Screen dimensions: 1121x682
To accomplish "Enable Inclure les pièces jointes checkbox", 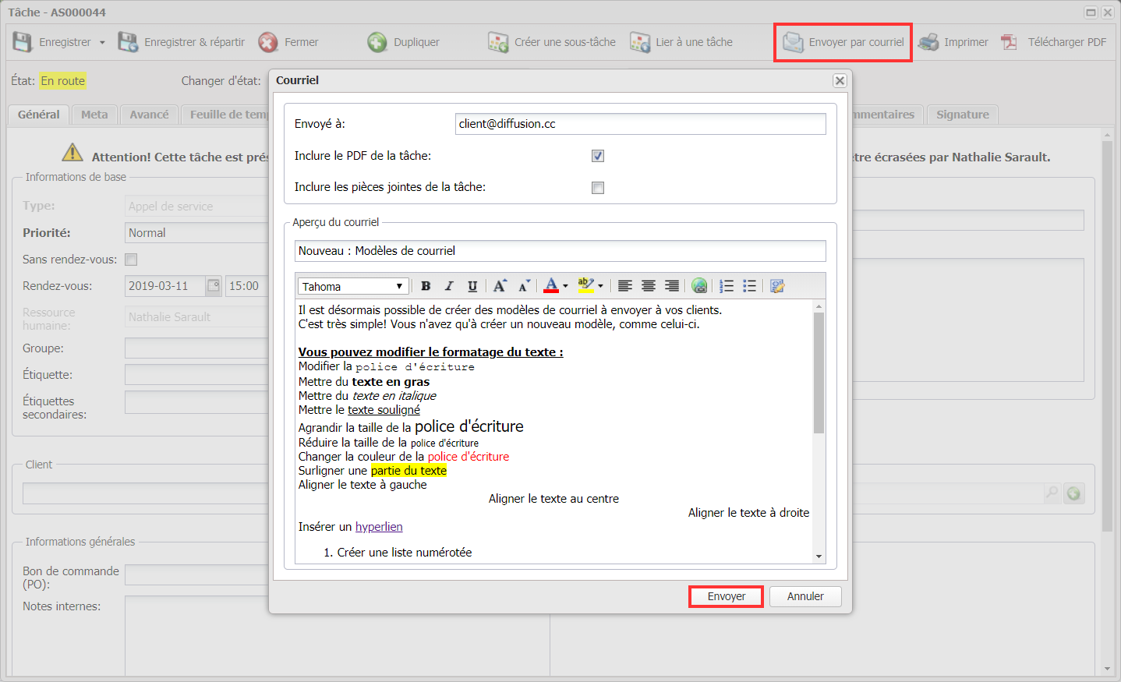I will click(x=598, y=188).
